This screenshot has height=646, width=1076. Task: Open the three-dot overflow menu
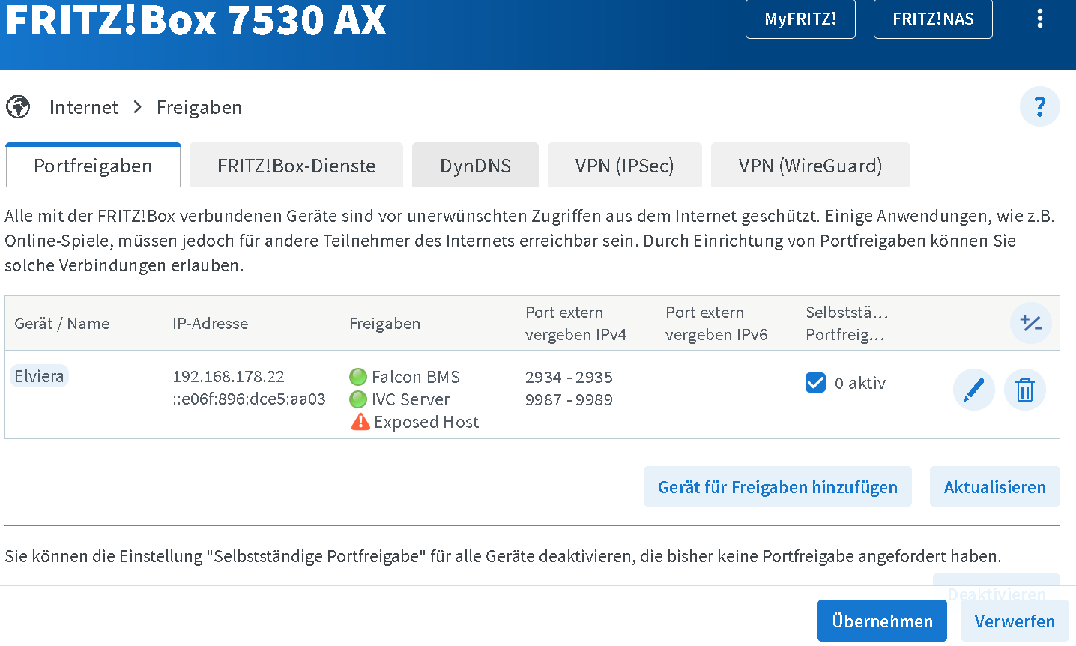tap(1039, 19)
